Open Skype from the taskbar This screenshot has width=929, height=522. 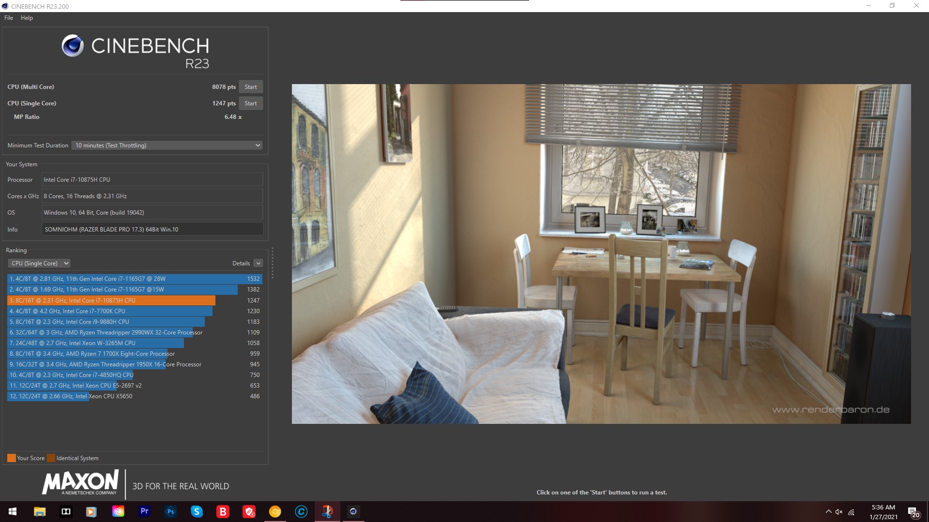[x=197, y=511]
